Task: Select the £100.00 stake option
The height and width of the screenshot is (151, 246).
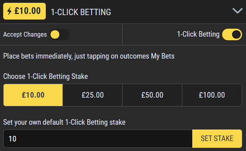Action: [x=212, y=95]
